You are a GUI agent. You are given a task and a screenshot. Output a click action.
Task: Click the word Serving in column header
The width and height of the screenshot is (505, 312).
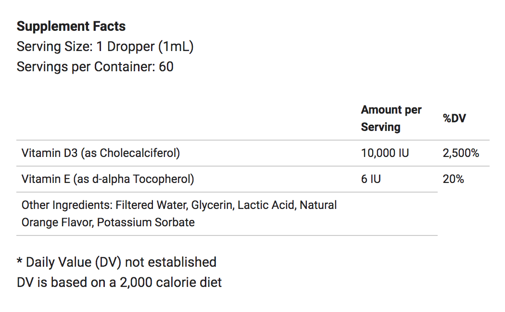[381, 127]
